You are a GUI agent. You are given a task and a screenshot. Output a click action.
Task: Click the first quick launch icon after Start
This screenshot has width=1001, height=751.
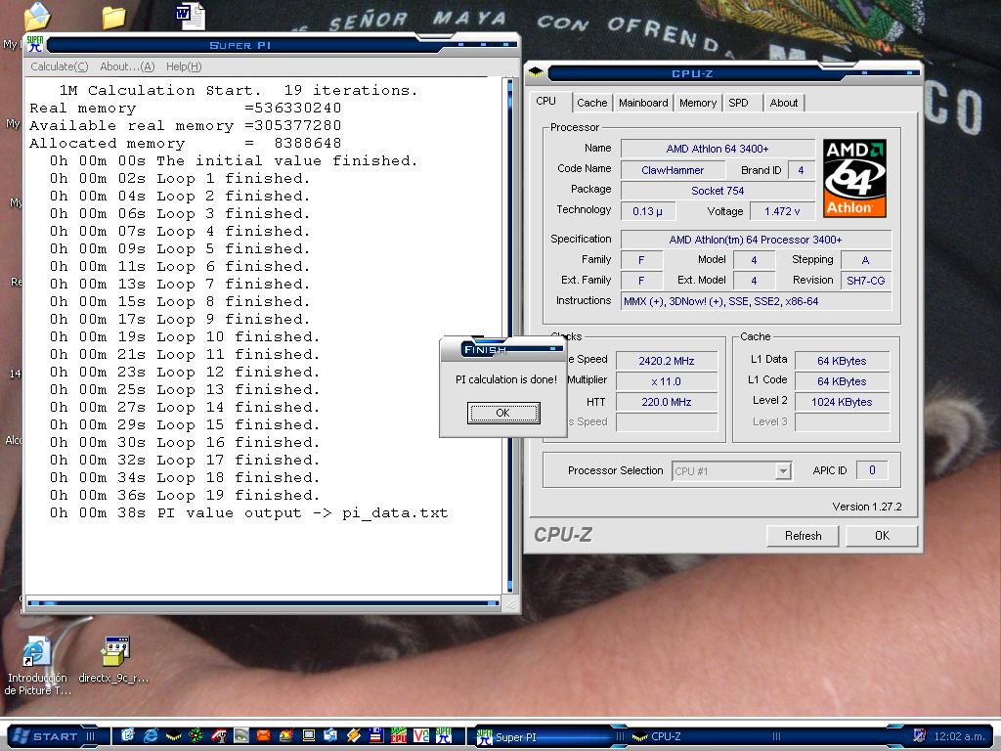point(128,735)
